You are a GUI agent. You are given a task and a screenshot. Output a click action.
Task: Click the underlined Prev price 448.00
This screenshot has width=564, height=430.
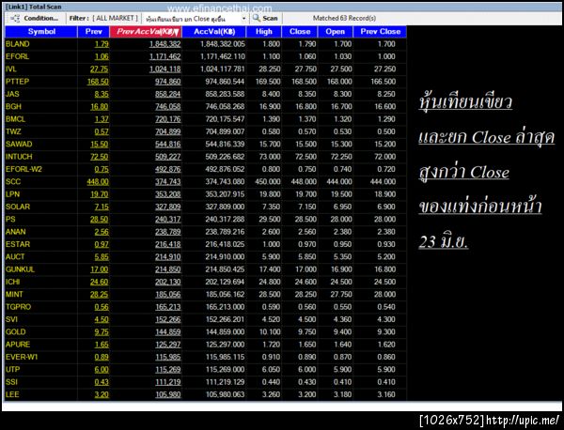pyautogui.click(x=98, y=182)
